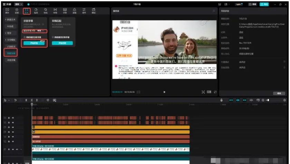290x164 pixels.
Task: Tick 同时清空已有字幕 under 文稿匹配
Action: 53,37
